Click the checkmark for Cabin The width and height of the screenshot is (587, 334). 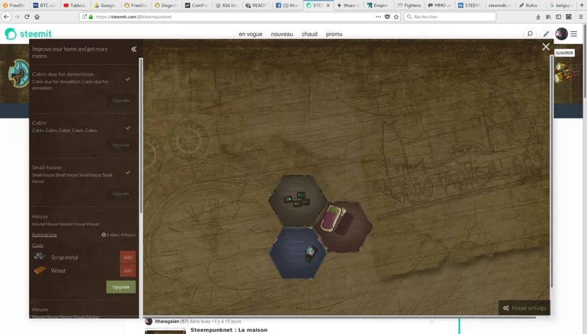click(128, 128)
